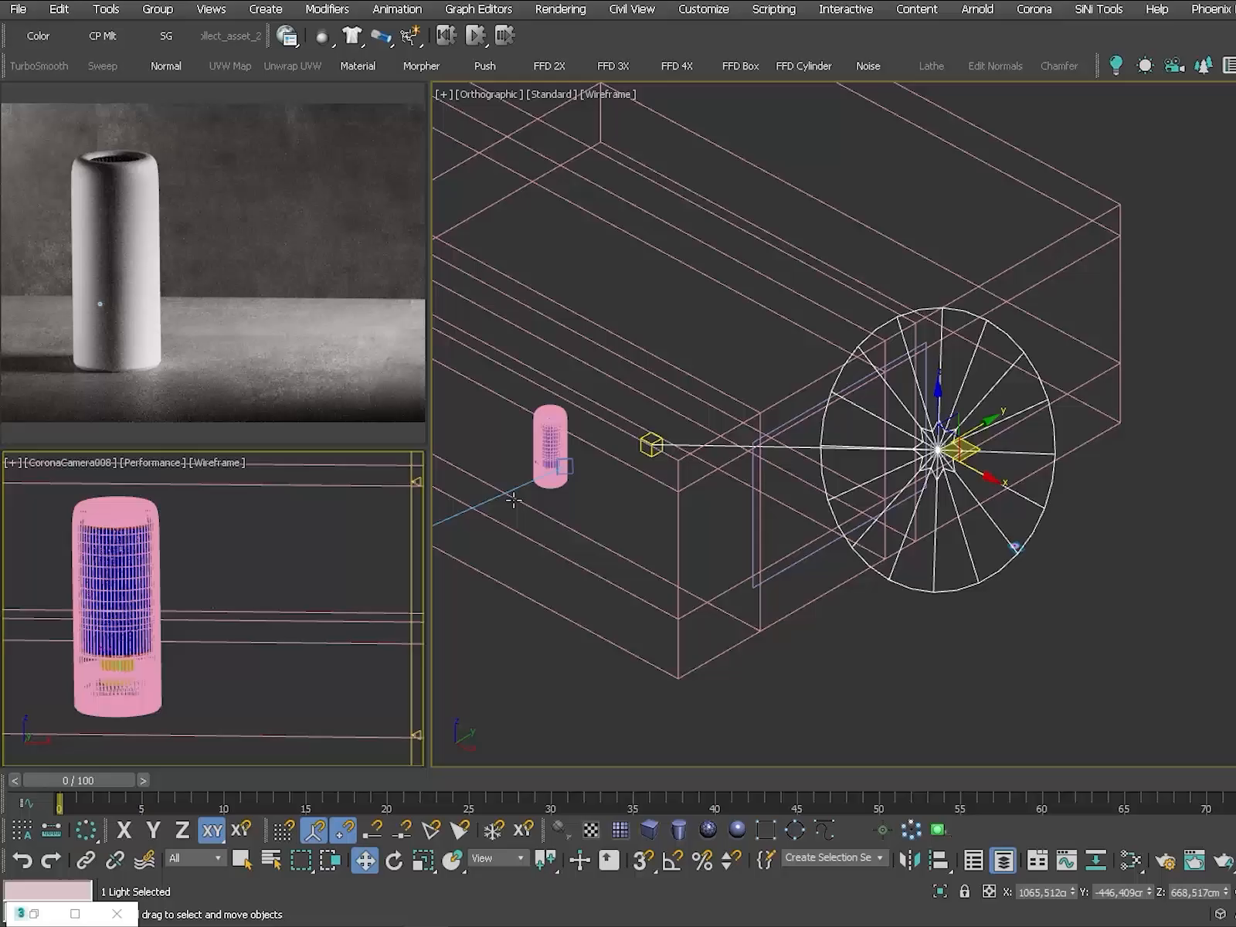Click the Select and Link chain icon
Screen dimensions: 1236x927
pos(86,860)
